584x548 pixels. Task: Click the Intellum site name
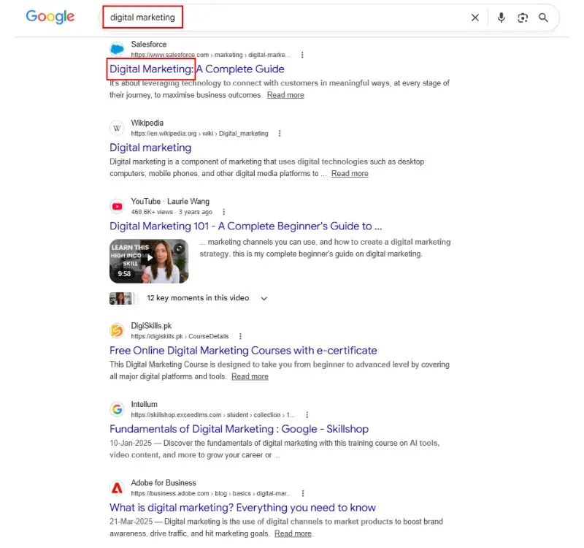click(144, 405)
